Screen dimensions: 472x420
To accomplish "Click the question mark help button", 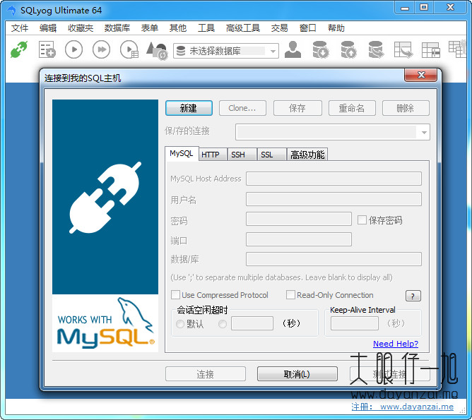I will pyautogui.click(x=413, y=296).
